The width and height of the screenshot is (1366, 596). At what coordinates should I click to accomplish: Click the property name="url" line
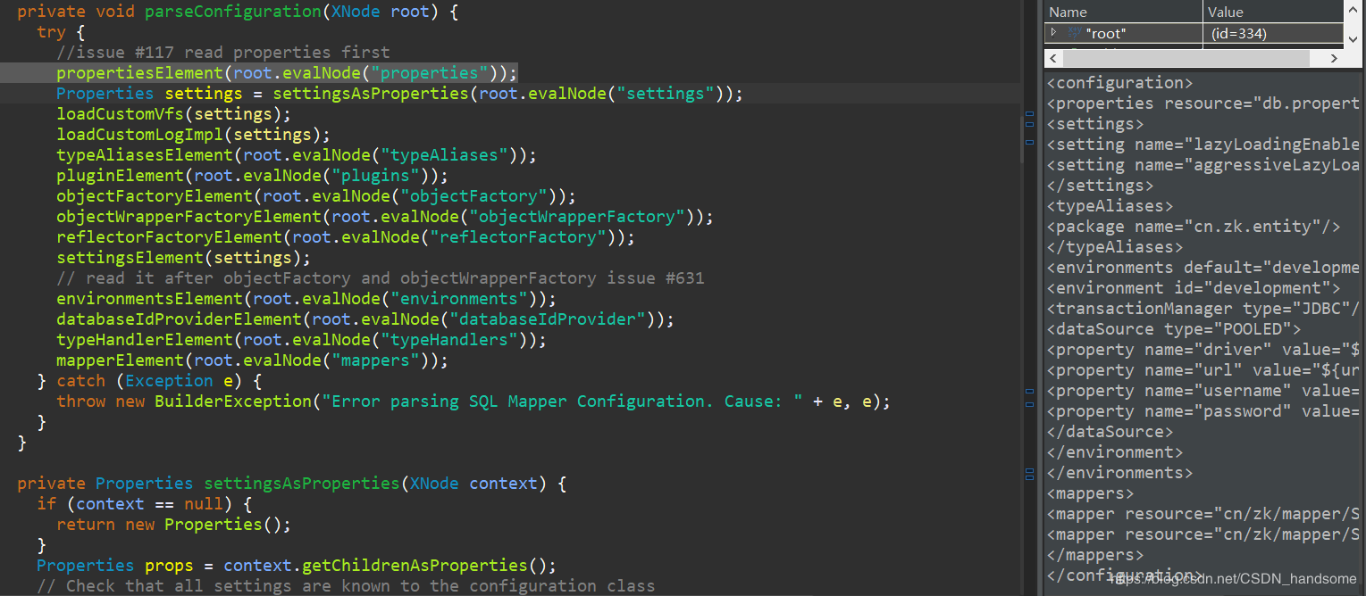tap(1203, 370)
